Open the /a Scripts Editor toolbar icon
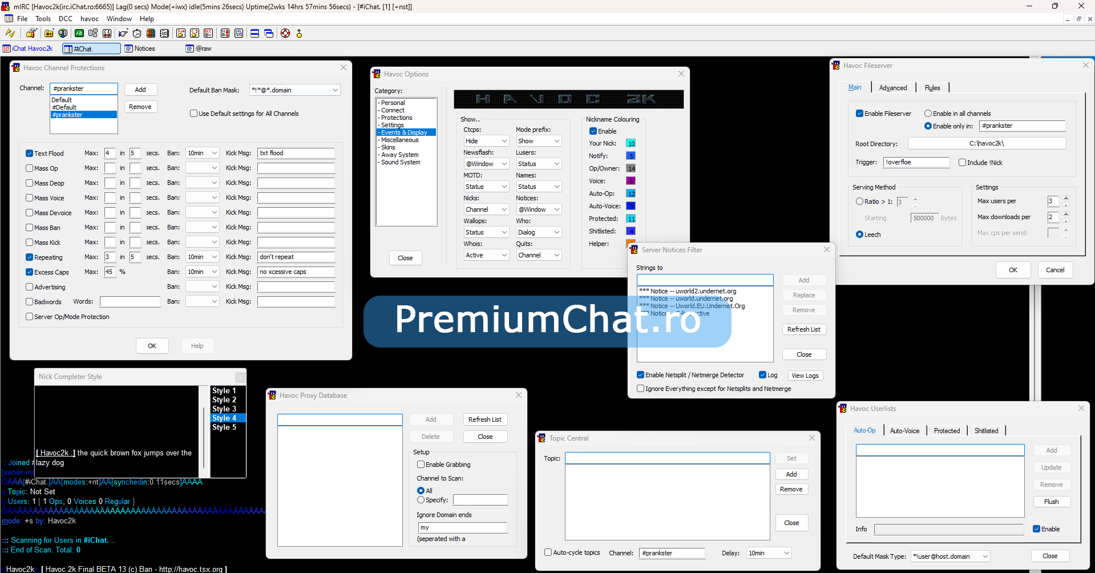Viewport: 1095px width, 573px height. 79,33
